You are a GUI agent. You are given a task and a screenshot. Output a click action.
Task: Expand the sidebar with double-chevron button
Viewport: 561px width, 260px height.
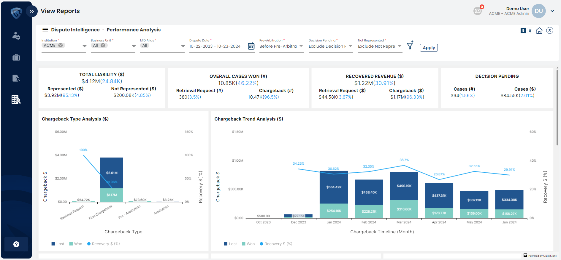click(x=32, y=11)
